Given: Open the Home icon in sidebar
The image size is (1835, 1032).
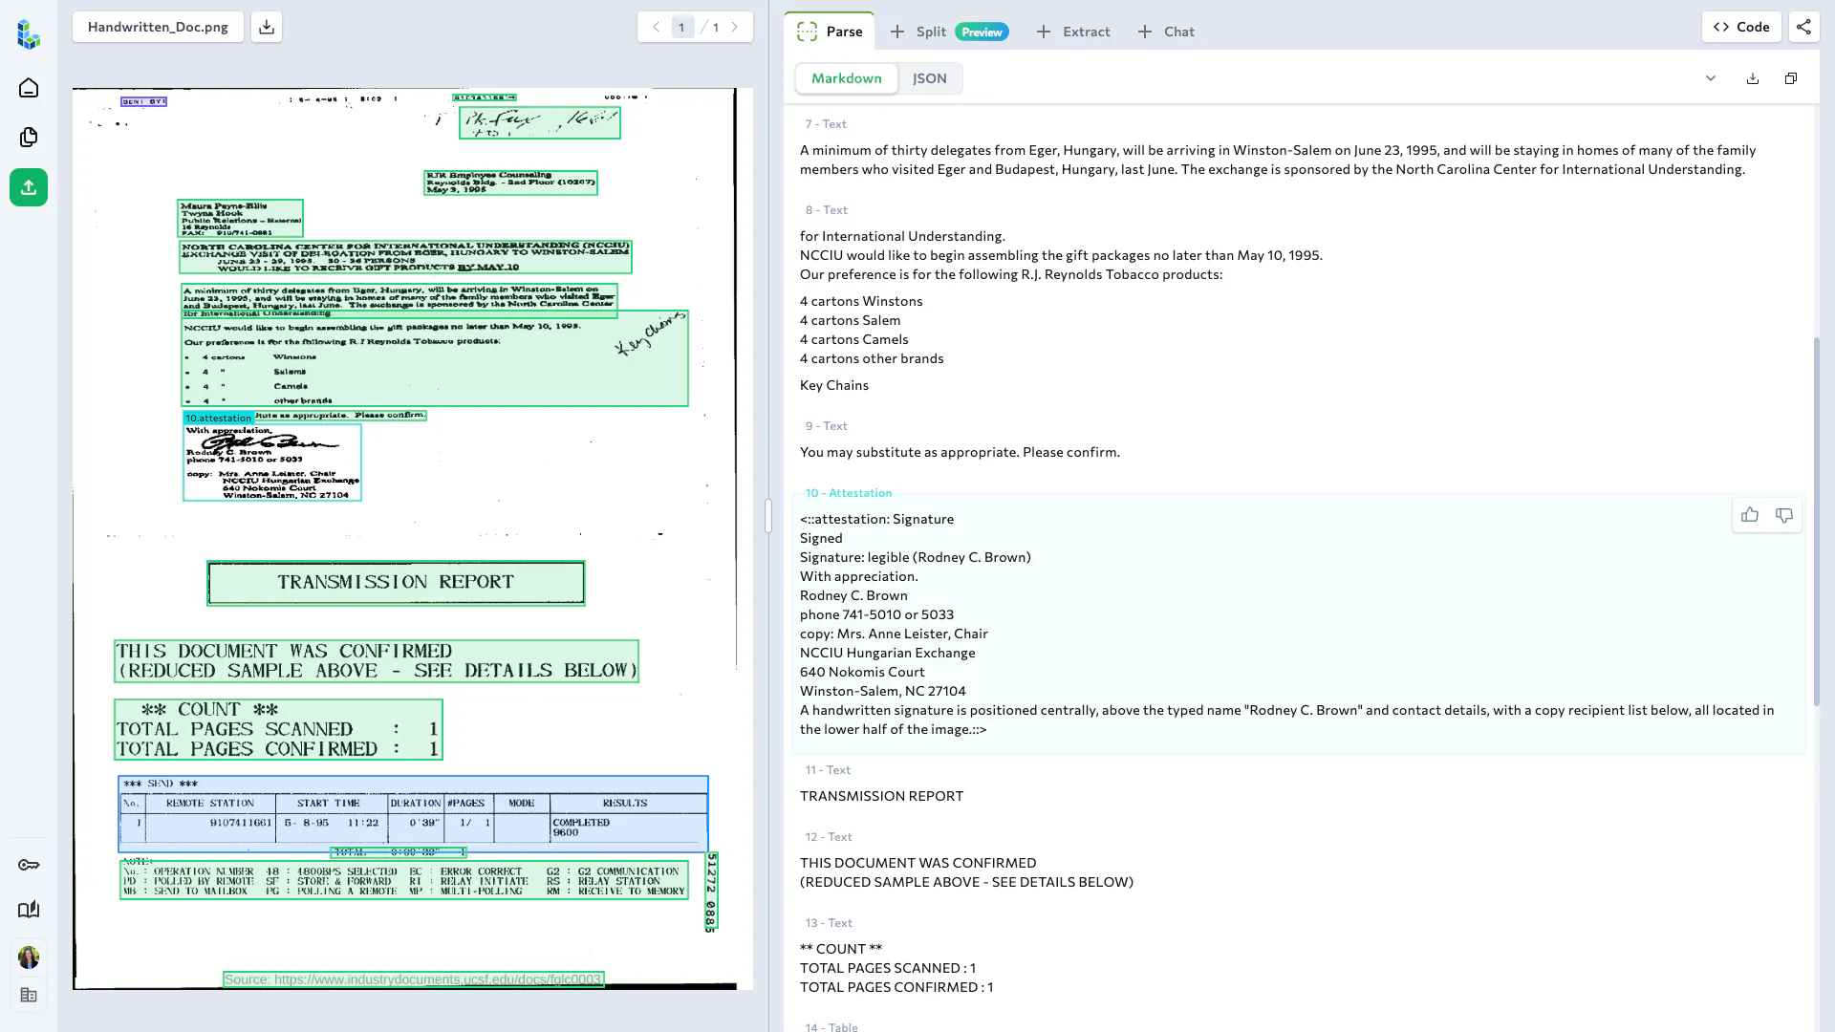Looking at the screenshot, I should click(29, 88).
